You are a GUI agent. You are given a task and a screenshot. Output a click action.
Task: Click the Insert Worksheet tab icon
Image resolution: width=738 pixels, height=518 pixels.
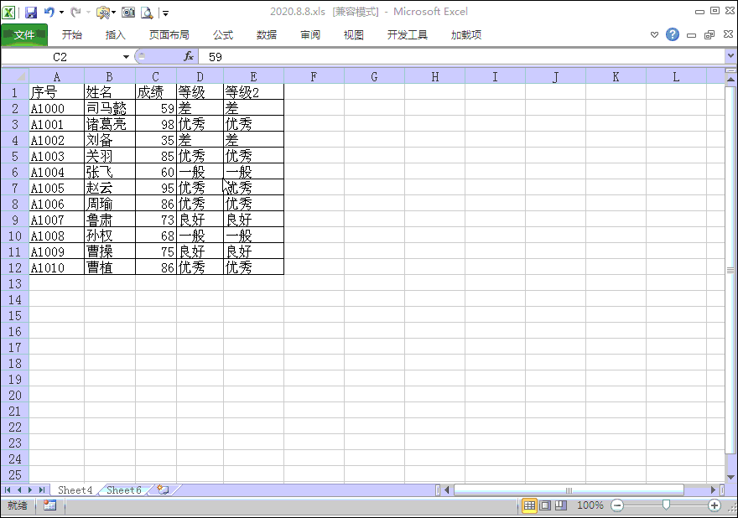(163, 490)
